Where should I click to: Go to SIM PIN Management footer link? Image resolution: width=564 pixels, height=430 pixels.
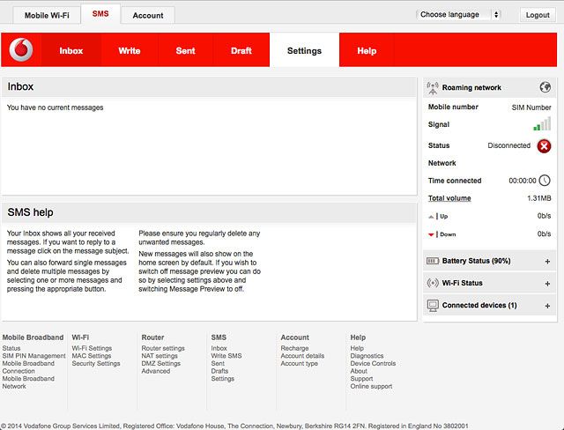click(33, 356)
